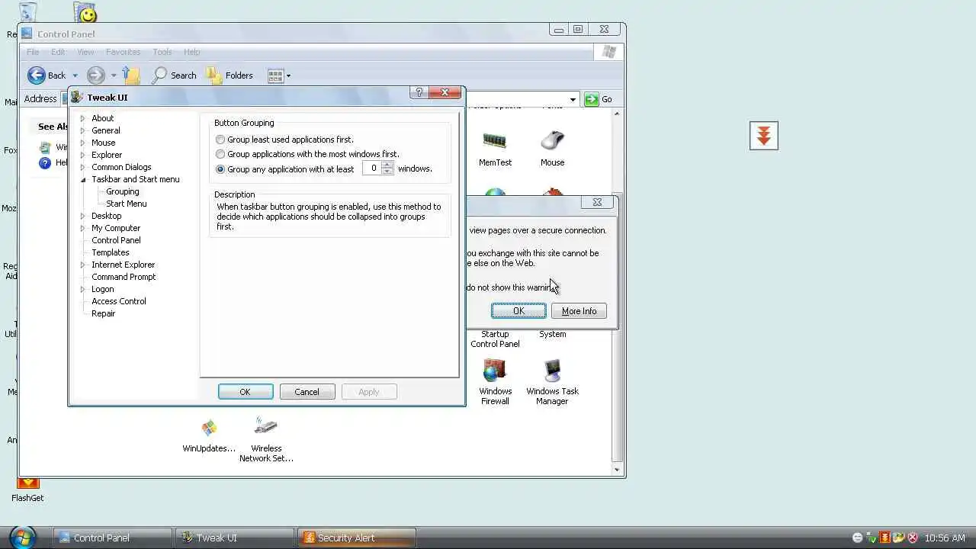
Task: Open the address bar dropdown arrow
Action: pos(573,99)
